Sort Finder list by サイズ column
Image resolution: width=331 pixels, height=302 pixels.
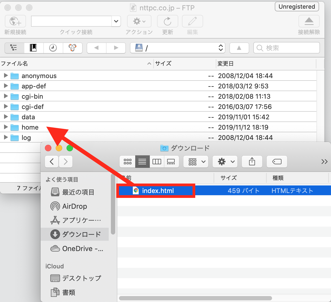[240, 178]
